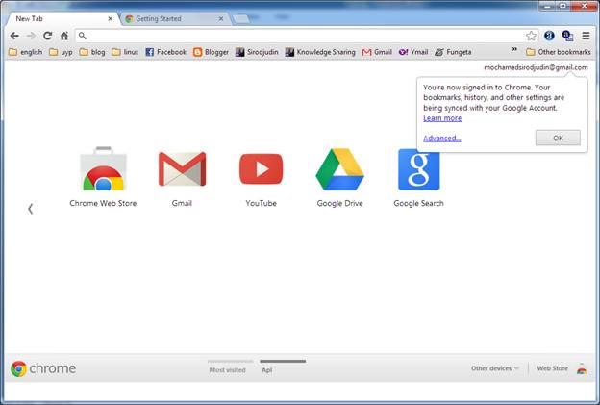Screen dimensions: 600x405
Task: Switch to the Getting Started tab
Action: 174,18
